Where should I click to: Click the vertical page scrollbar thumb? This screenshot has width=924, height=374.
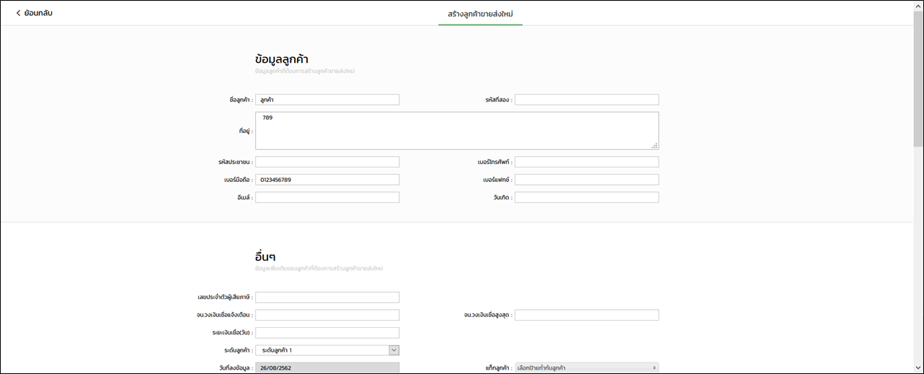point(918,79)
